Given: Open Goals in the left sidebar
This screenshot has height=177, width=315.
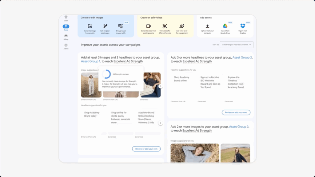Looking at the screenshot, I should pyautogui.click(x=66, y=18).
